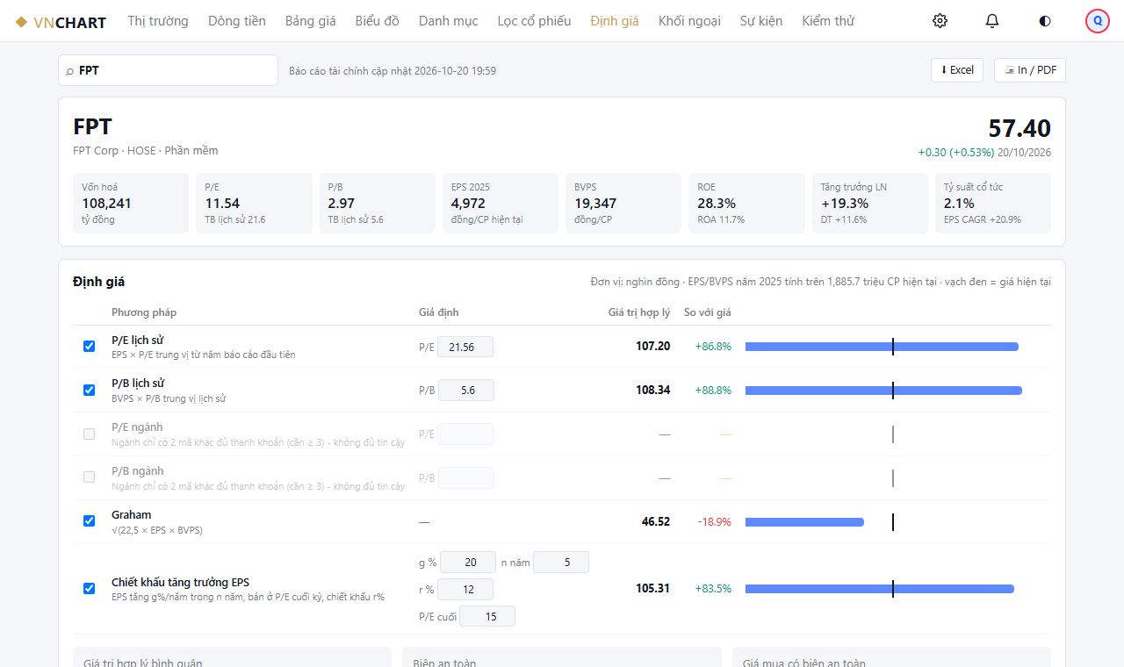Open the Khối ngoại page

(x=689, y=21)
